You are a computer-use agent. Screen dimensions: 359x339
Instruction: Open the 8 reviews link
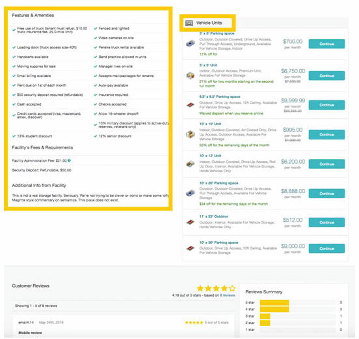228,295
